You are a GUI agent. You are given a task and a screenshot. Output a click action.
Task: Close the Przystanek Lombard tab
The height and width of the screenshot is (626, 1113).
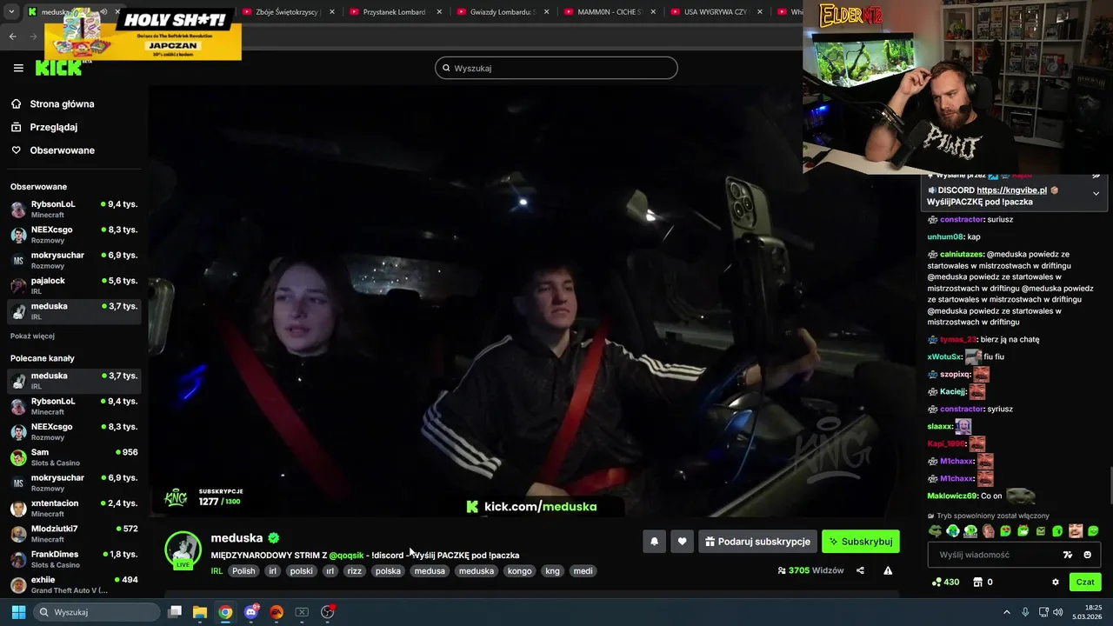439,12
